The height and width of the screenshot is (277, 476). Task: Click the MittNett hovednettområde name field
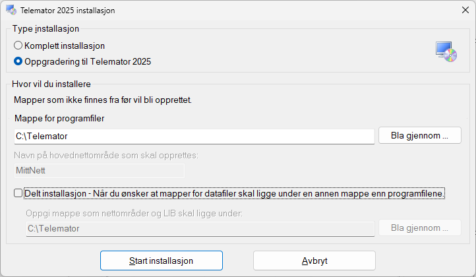point(100,171)
